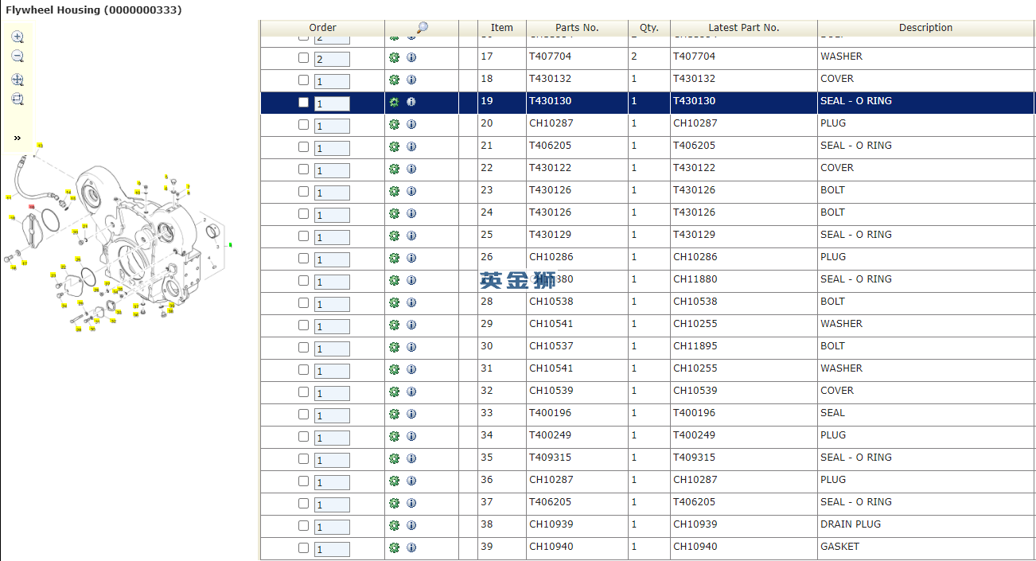Click the Item column header
This screenshot has height=561, width=1036.
click(x=502, y=28)
